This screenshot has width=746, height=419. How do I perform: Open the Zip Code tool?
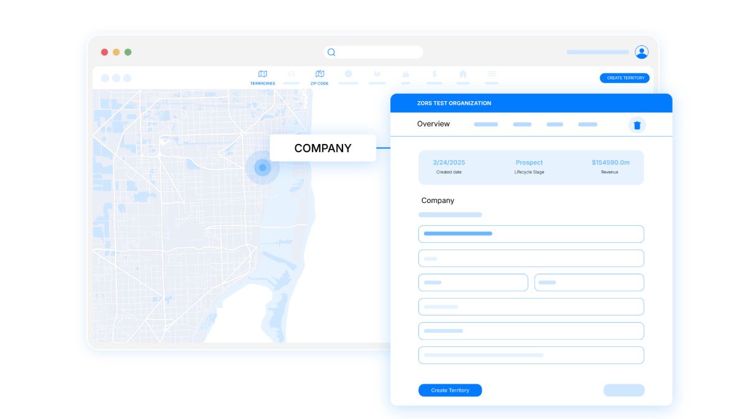tap(319, 73)
